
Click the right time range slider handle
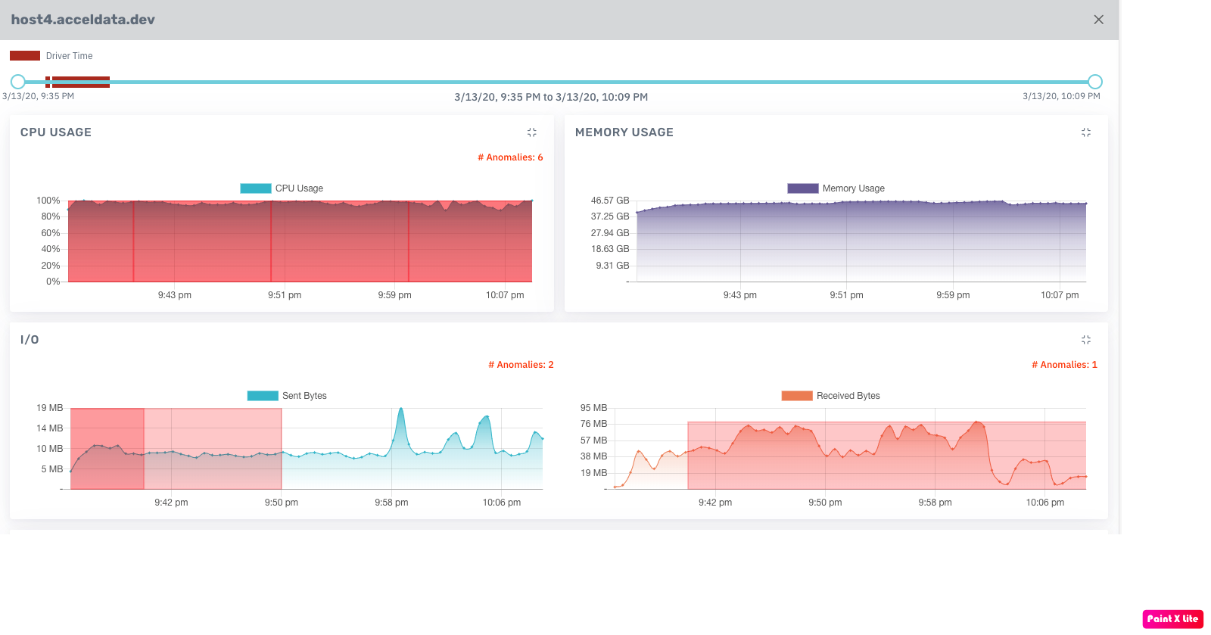(x=1094, y=82)
